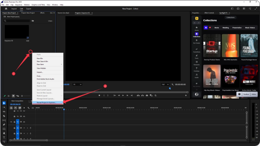Pick the Pen tool
The height and width of the screenshot is (146, 260).
pos(4,124)
